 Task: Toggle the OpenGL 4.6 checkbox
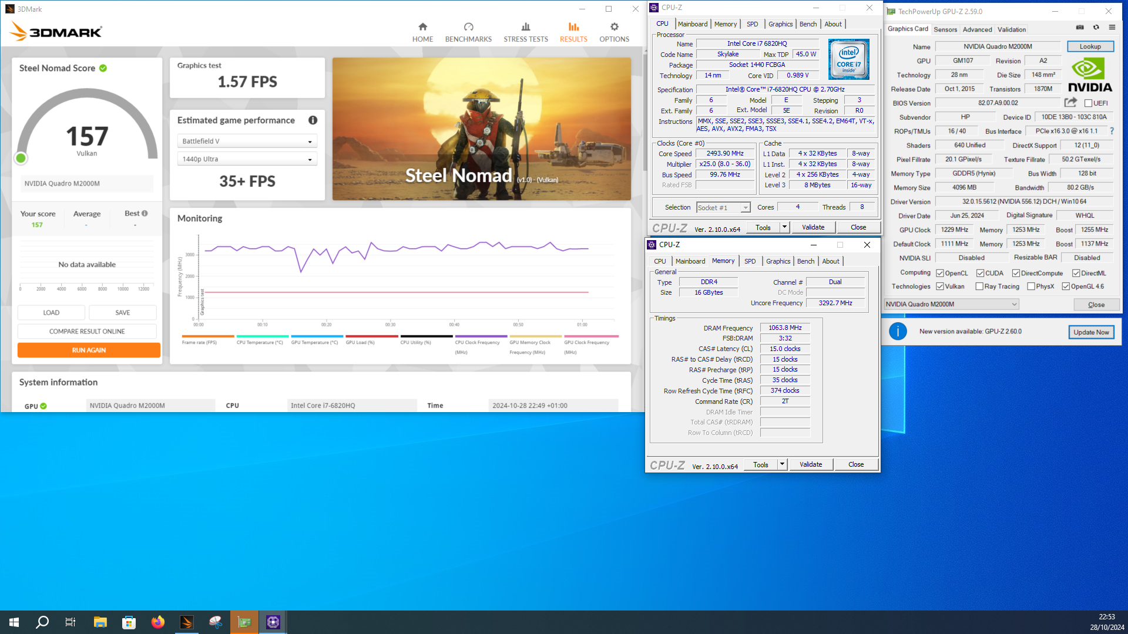tap(1066, 286)
